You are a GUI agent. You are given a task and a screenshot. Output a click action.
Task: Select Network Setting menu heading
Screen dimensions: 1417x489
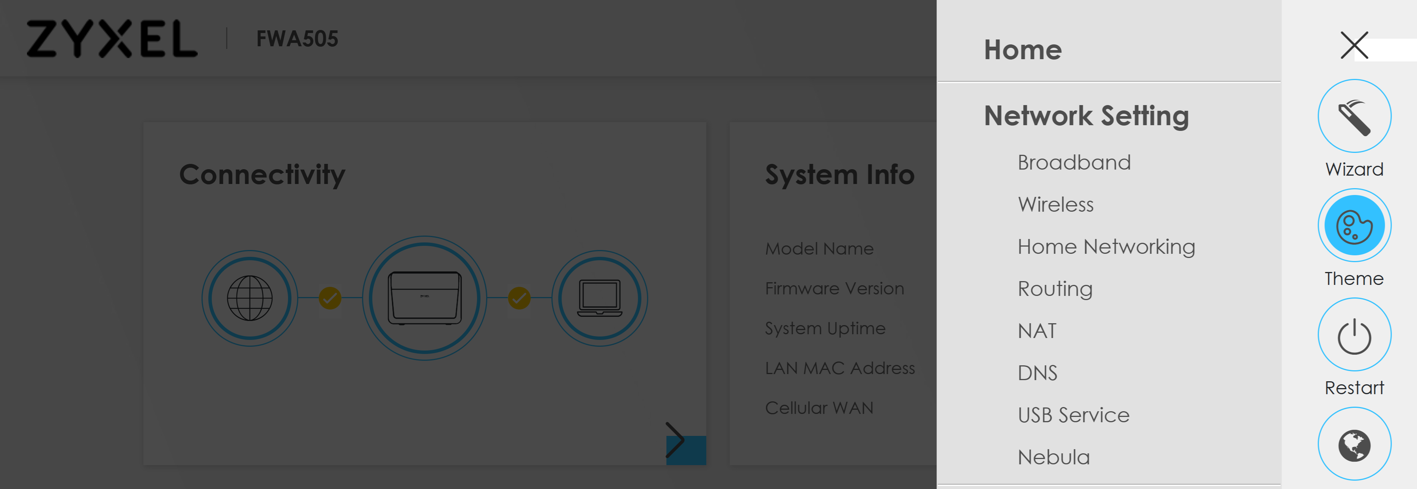[x=1086, y=115]
